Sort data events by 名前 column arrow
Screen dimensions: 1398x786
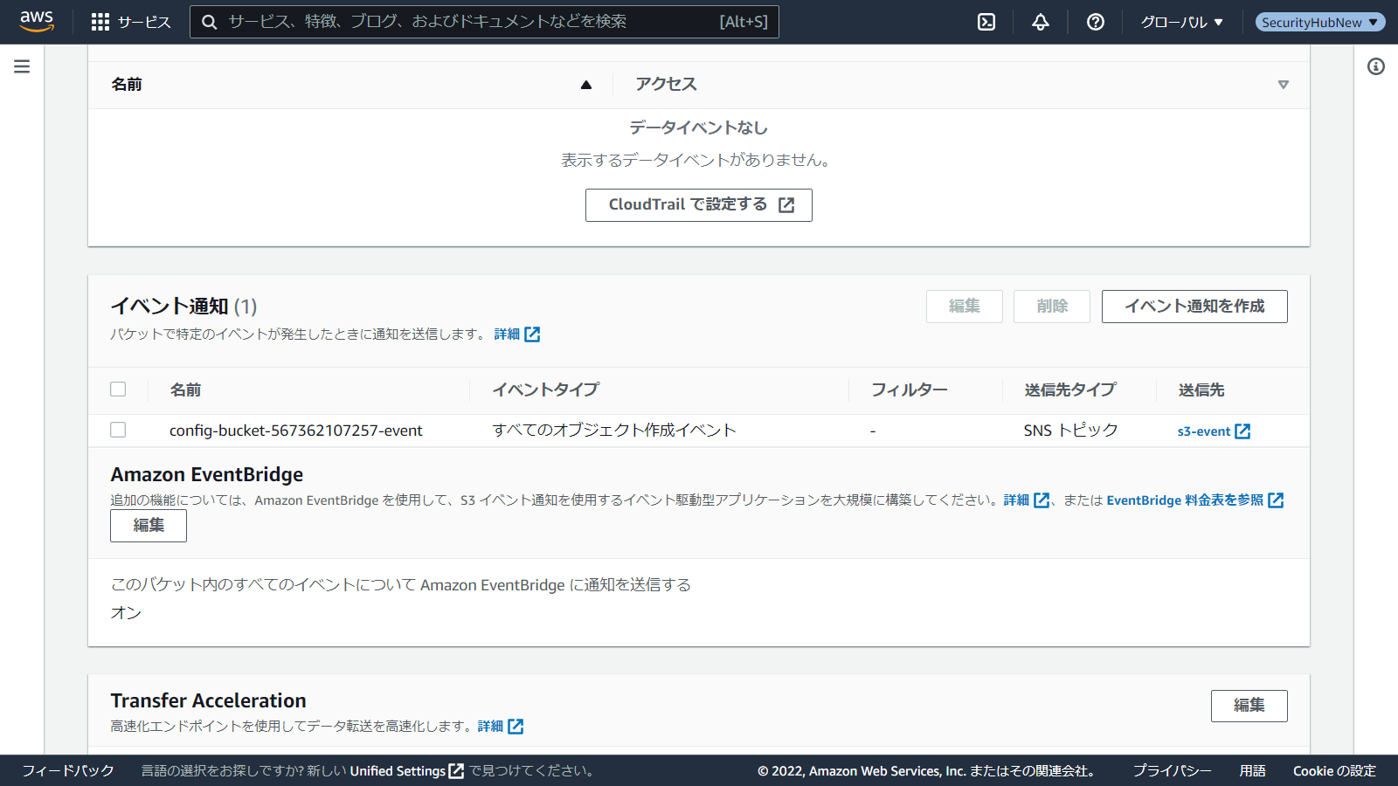(x=585, y=85)
